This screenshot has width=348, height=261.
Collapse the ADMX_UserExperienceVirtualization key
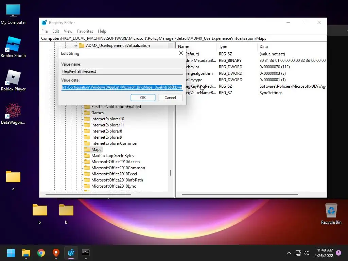(76, 46)
